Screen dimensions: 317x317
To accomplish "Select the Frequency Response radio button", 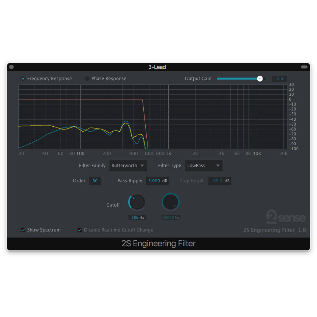I will point(23,79).
